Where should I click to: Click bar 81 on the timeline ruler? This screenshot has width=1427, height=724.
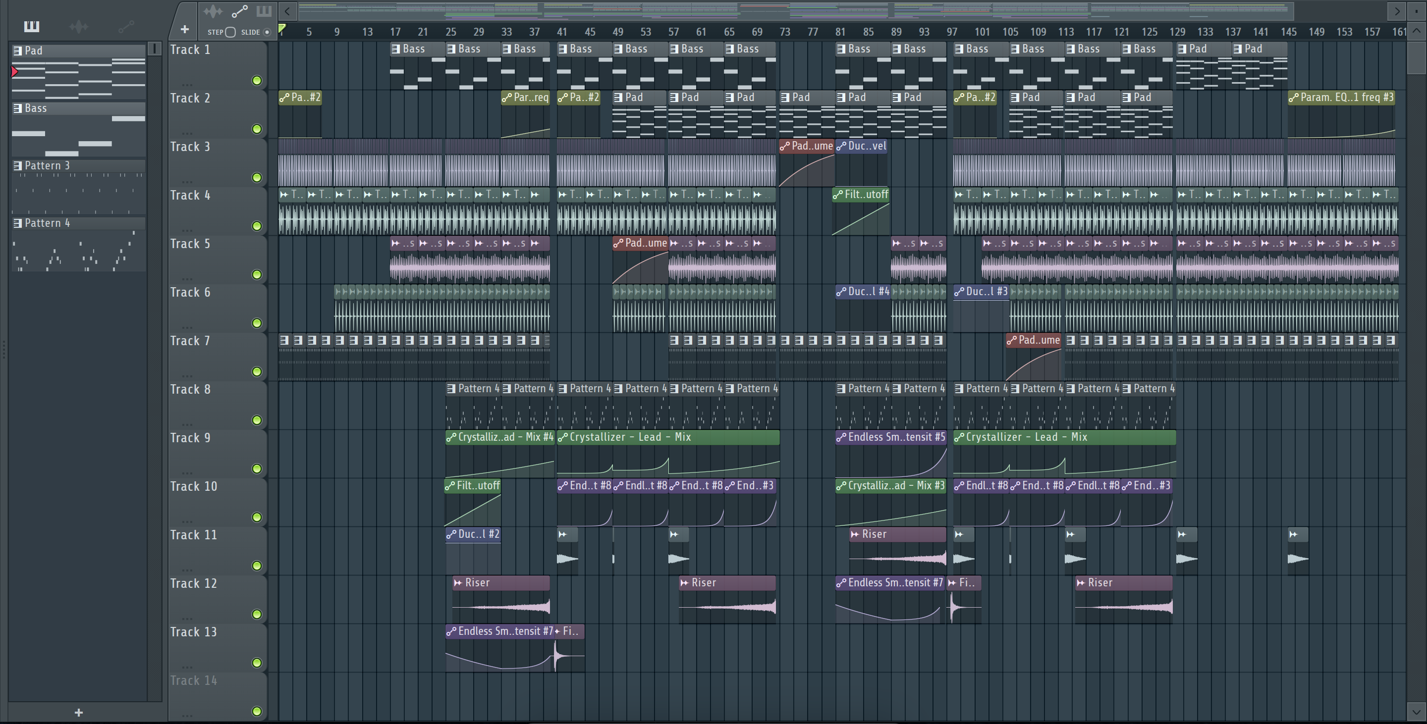click(x=840, y=32)
